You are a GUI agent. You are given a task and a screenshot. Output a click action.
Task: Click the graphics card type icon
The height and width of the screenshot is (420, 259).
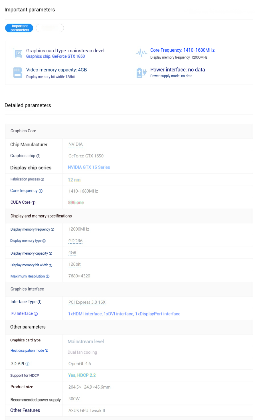coord(18,53)
